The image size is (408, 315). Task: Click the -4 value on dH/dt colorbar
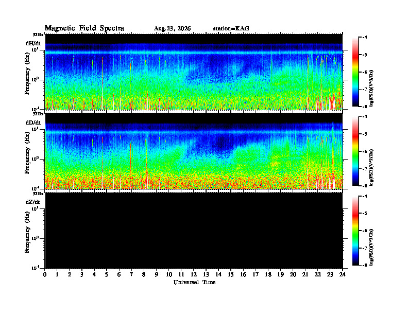[365, 38]
